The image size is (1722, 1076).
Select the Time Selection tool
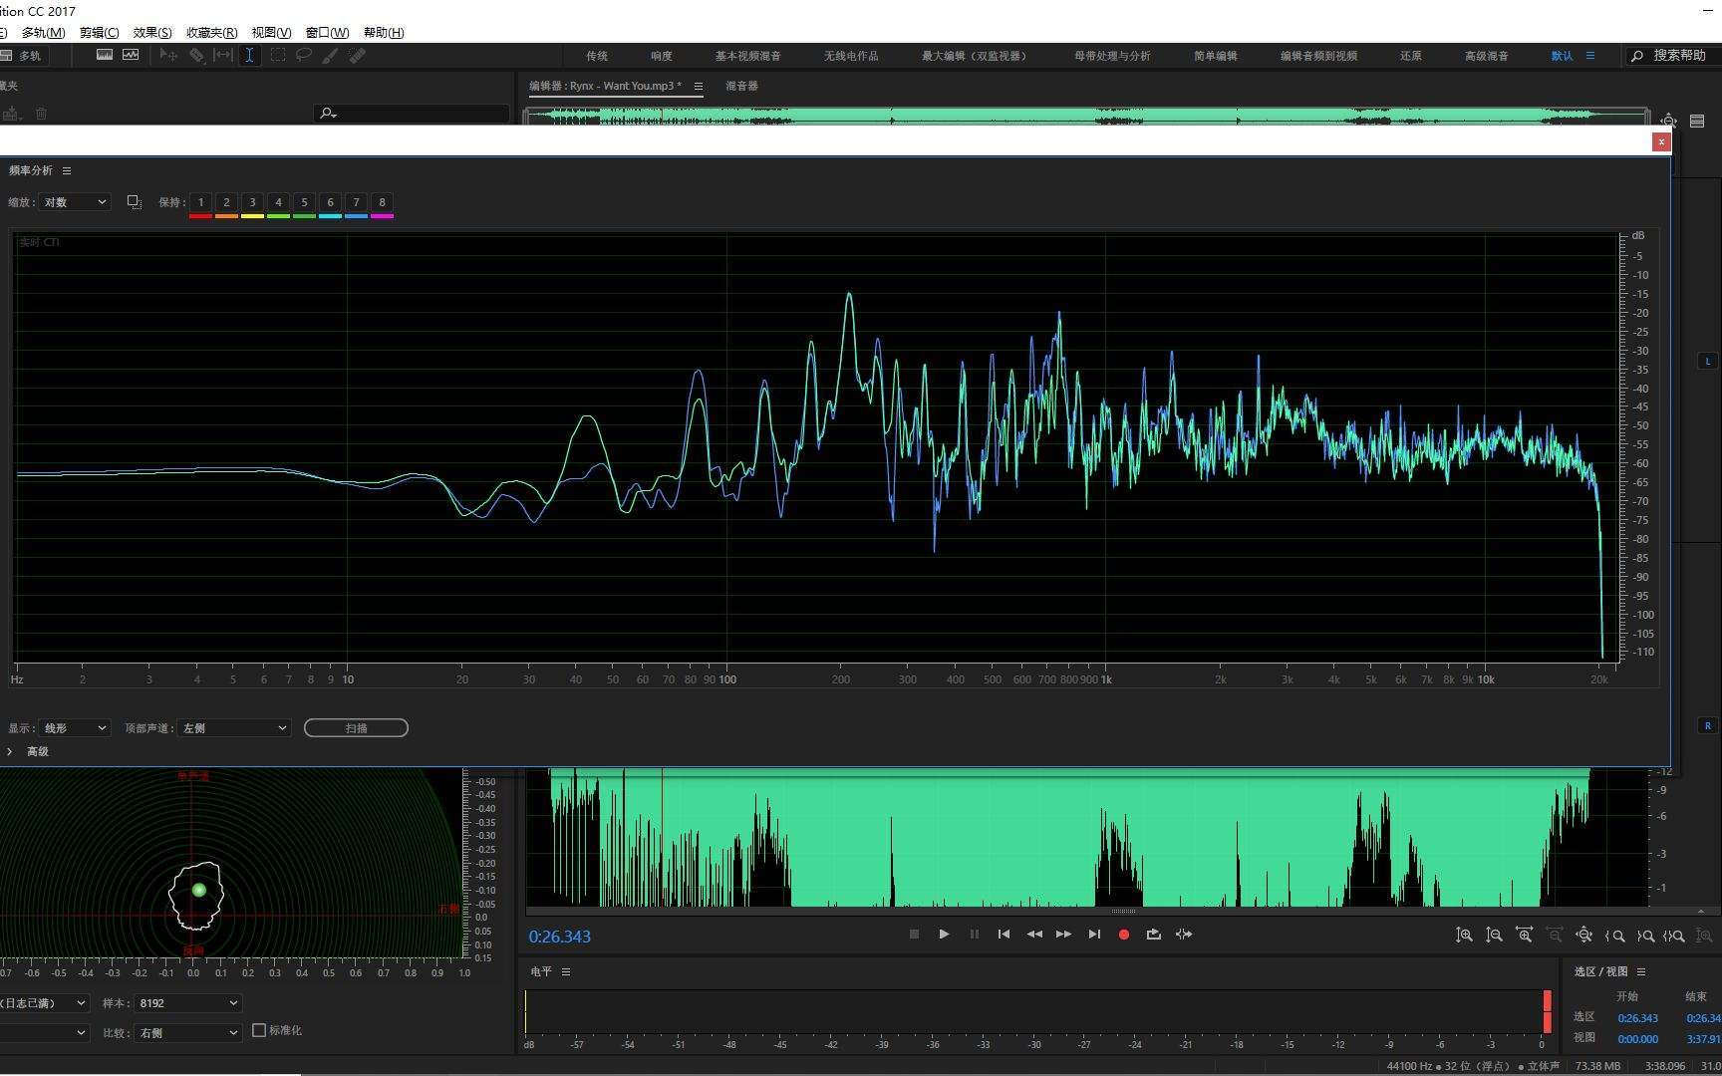[x=249, y=56]
